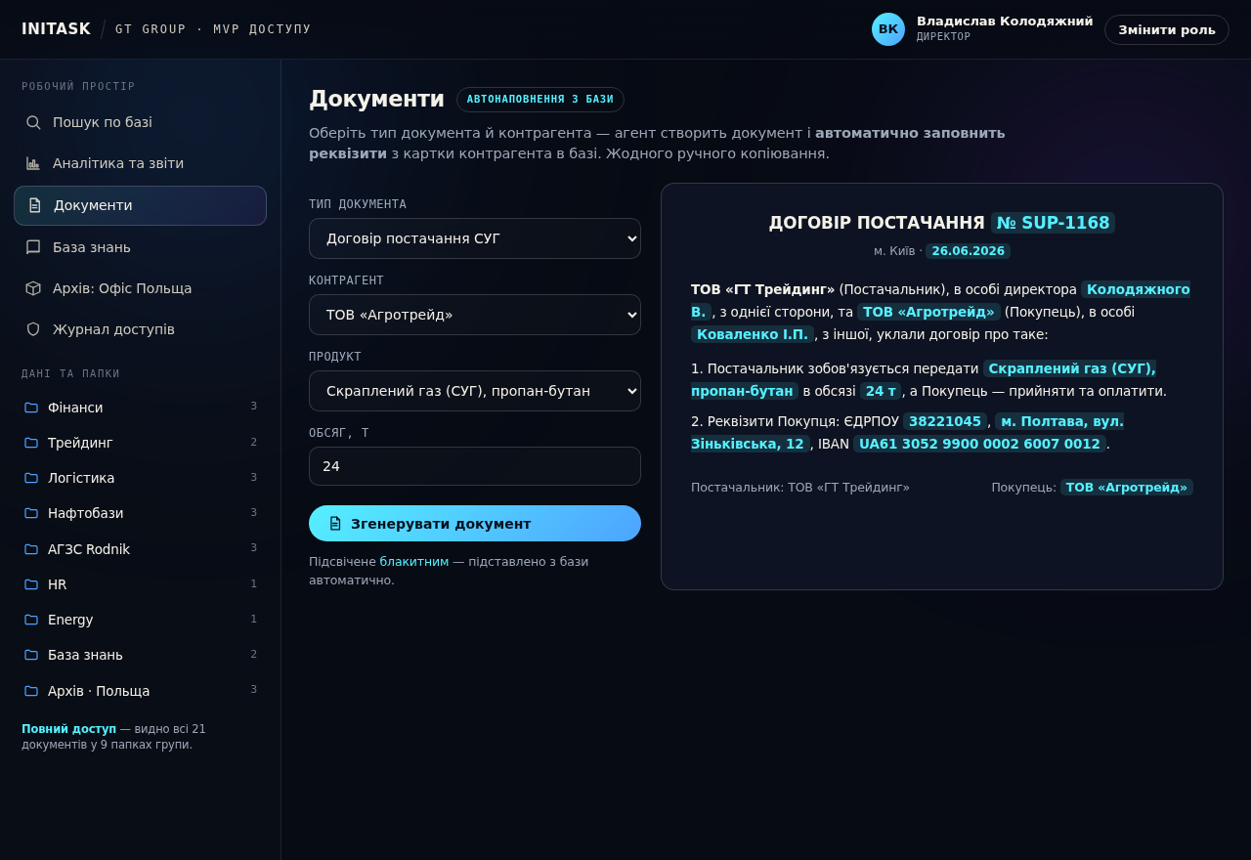
Task: Open the Фінанси folder
Action: pos(140,408)
